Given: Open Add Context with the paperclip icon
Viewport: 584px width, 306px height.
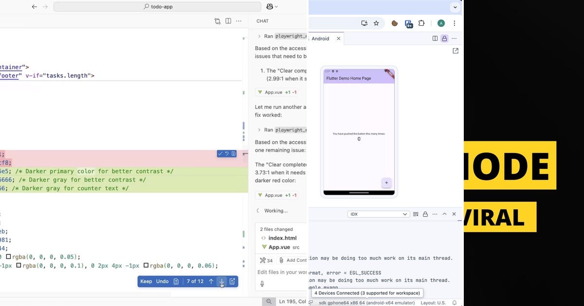Looking at the screenshot, I should 281,260.
